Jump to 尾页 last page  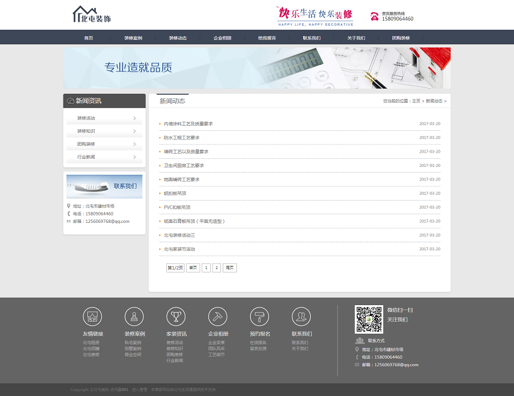[230, 267]
